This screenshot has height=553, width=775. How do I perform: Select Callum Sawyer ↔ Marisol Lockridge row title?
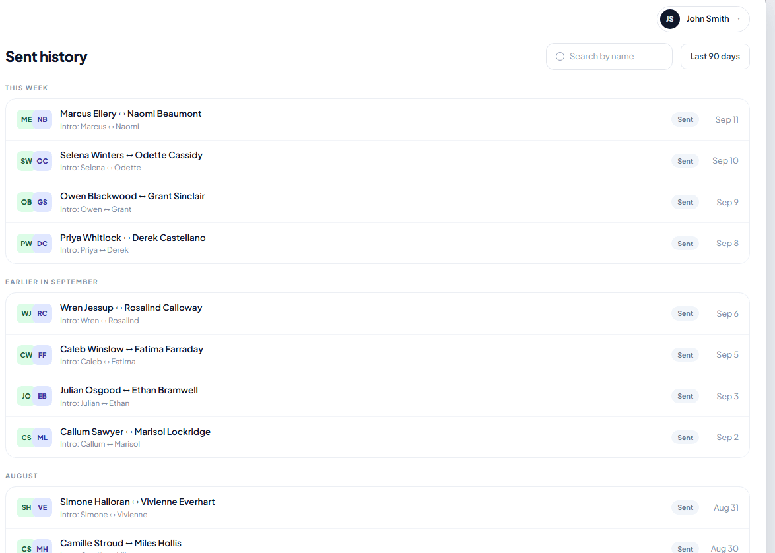[135, 432]
